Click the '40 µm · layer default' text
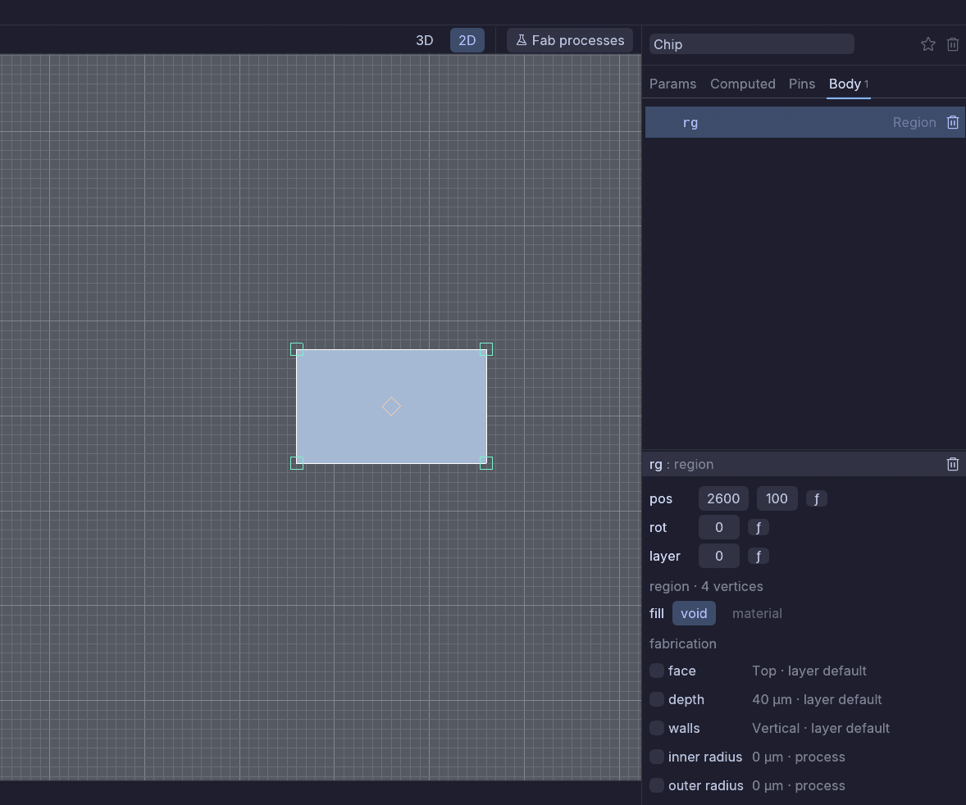This screenshot has width=966, height=805. pos(817,700)
